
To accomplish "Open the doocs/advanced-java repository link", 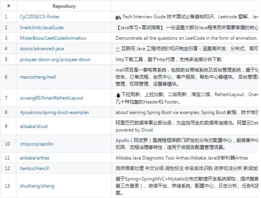I will 42,49.
